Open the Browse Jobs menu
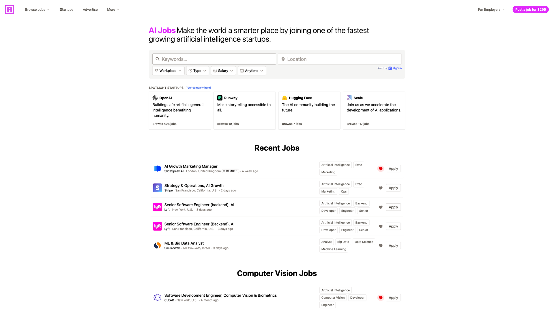The width and height of the screenshot is (554, 311). (x=37, y=10)
